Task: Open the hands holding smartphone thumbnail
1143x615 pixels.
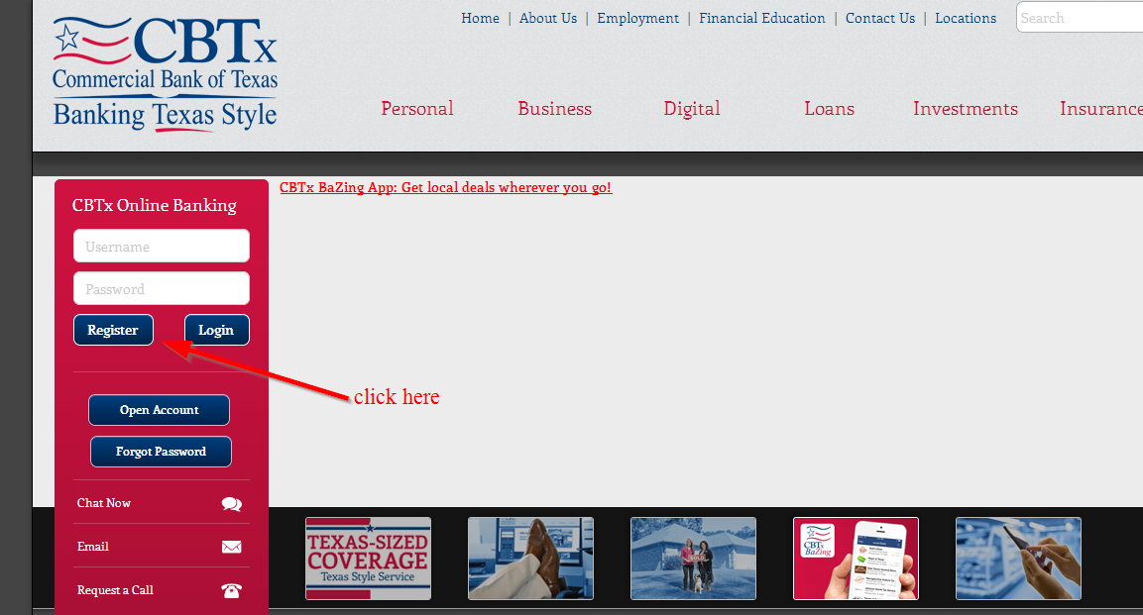Action: coord(1018,559)
